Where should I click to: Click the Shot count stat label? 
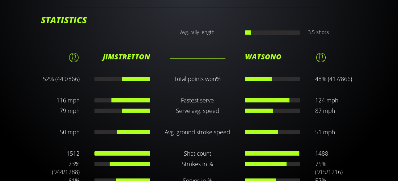coord(197,153)
